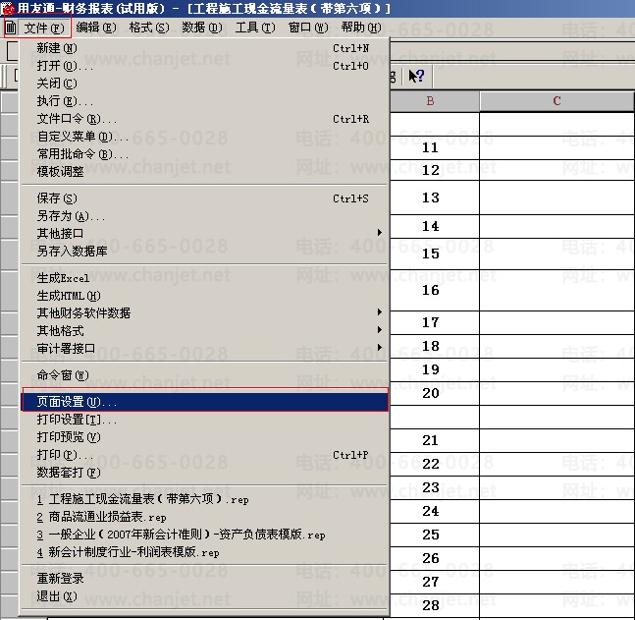
Task: Open recent file 1 工程施工现金流量表
Action: point(204,499)
